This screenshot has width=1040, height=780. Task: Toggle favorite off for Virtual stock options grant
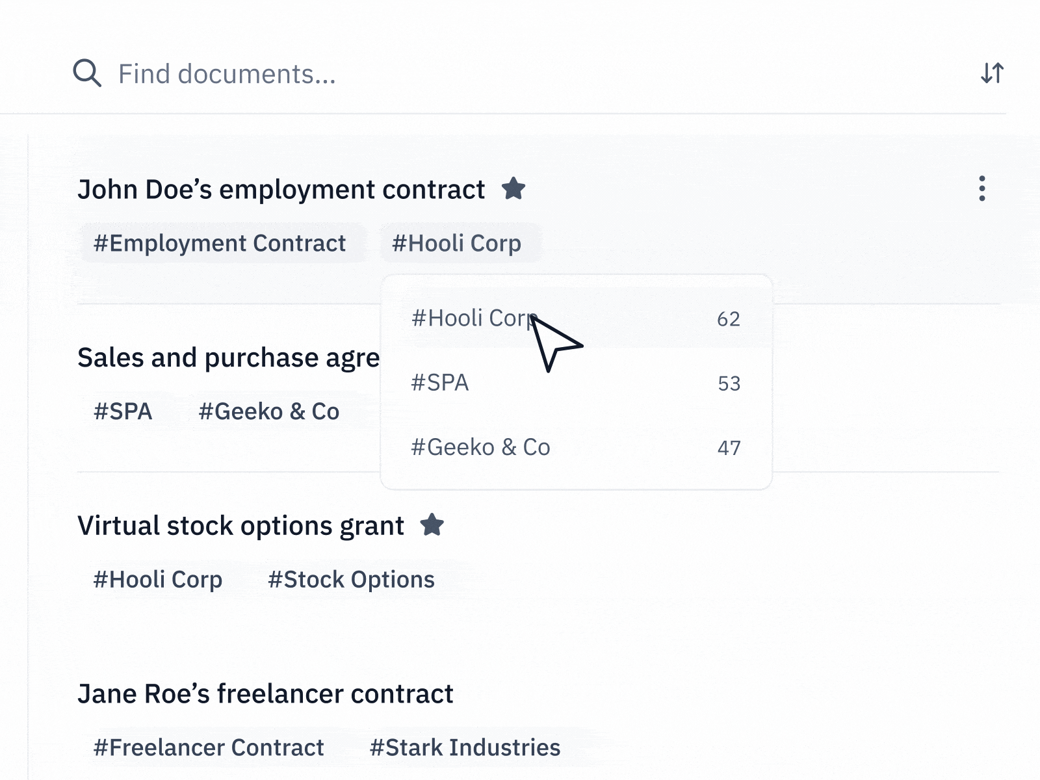(x=434, y=526)
